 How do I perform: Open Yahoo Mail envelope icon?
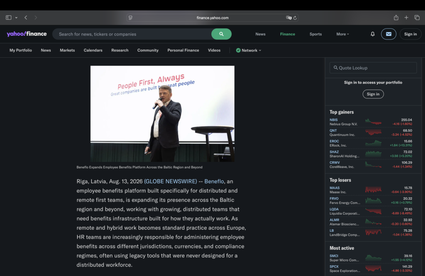[x=388, y=34]
